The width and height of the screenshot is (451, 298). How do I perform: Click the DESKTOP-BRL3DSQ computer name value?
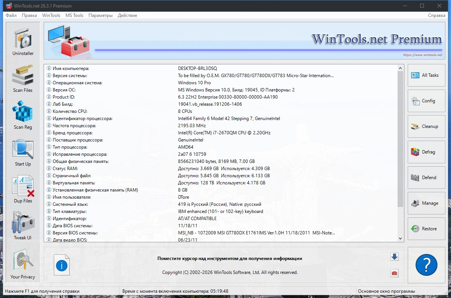[x=197, y=68]
